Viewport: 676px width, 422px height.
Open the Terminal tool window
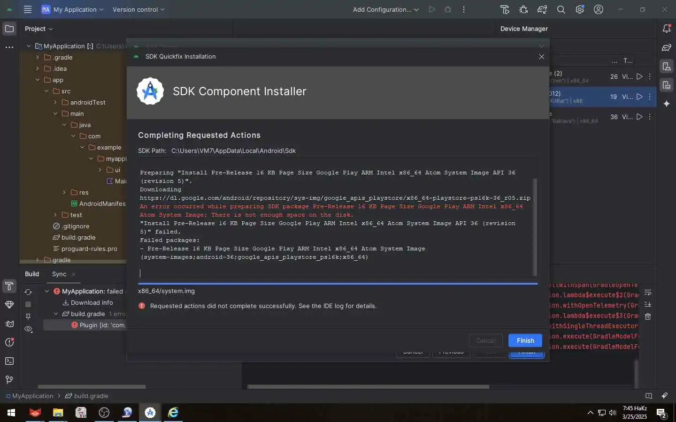pos(9,361)
